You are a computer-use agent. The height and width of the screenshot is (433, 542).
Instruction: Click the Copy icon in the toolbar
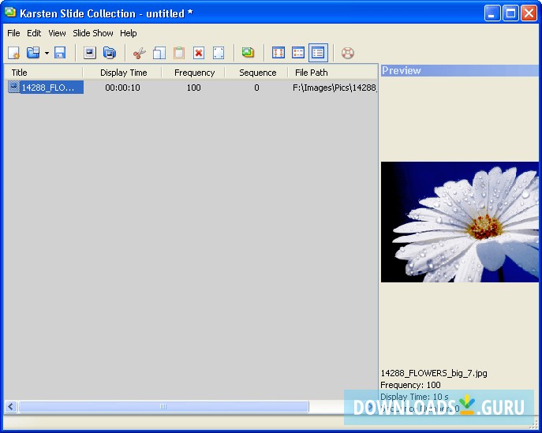(159, 53)
